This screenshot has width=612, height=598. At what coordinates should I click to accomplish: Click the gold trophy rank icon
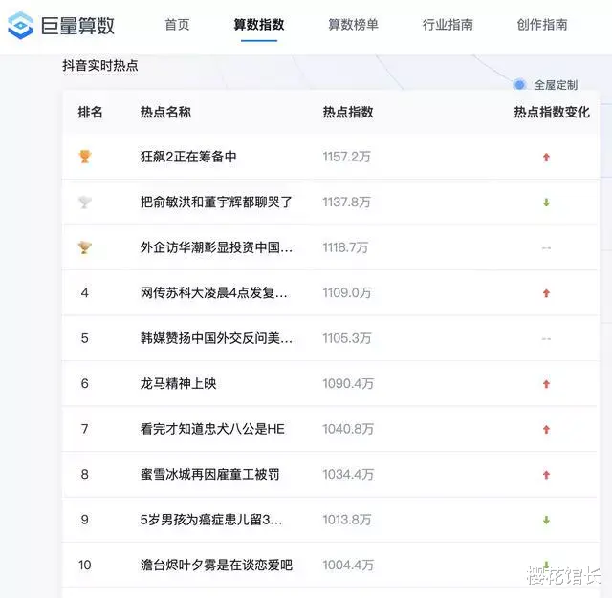tap(85, 157)
